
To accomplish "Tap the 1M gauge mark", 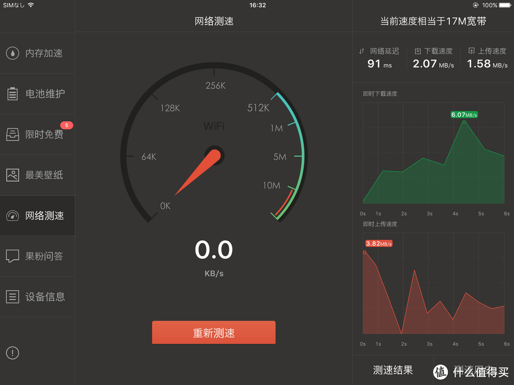I will click(x=277, y=128).
